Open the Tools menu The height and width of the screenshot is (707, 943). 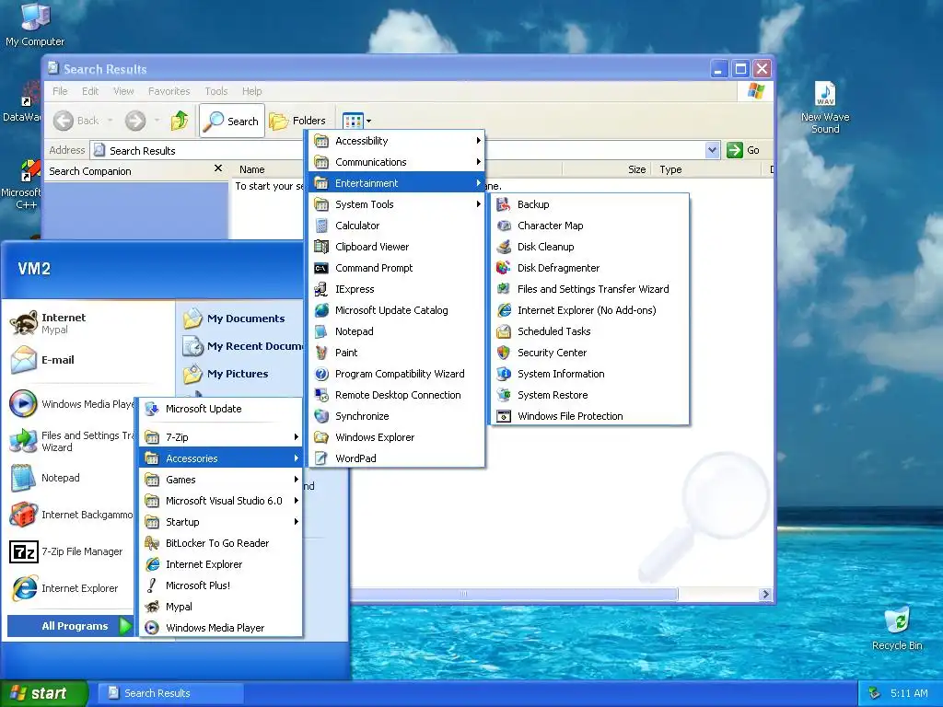pyautogui.click(x=215, y=91)
